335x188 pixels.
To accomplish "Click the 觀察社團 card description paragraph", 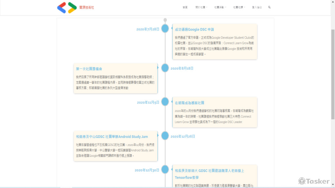I will pyautogui.click(x=214, y=116).
